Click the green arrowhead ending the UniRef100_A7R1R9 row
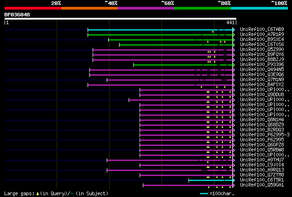Image resolution: width=292 pixels, height=197 pixels. pyautogui.click(x=234, y=35)
